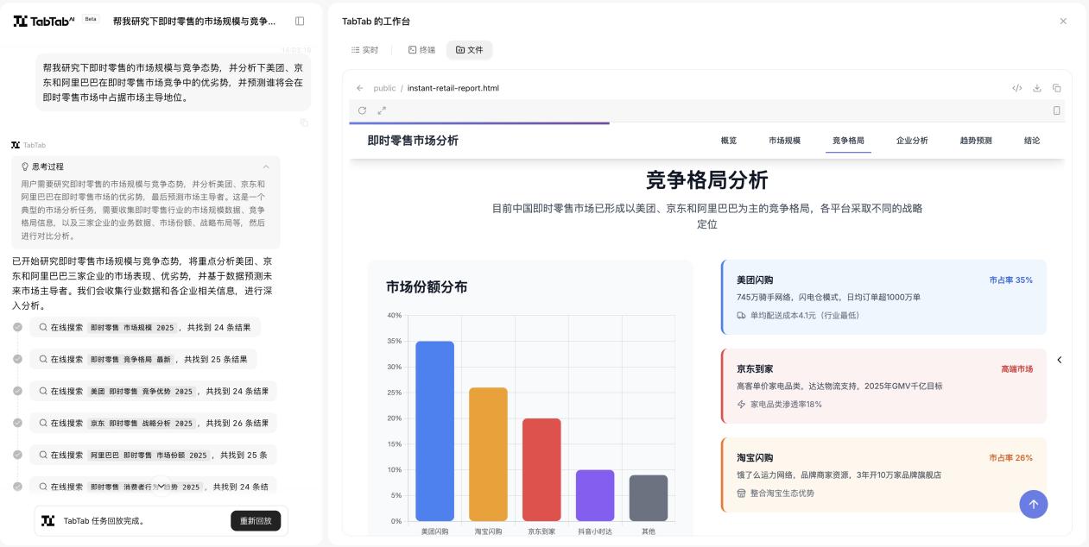Click the blue scroll-to-top arrow button

click(1033, 504)
